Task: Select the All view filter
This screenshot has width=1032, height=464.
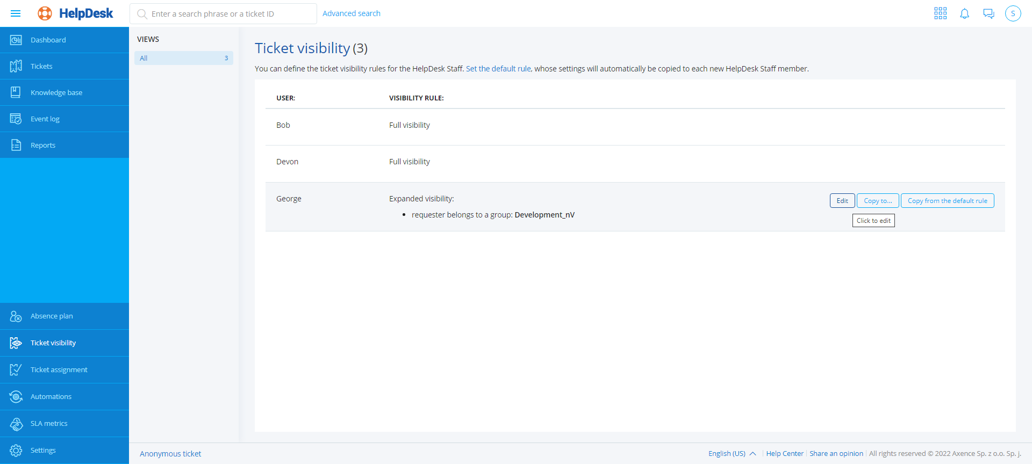Action: pos(183,58)
